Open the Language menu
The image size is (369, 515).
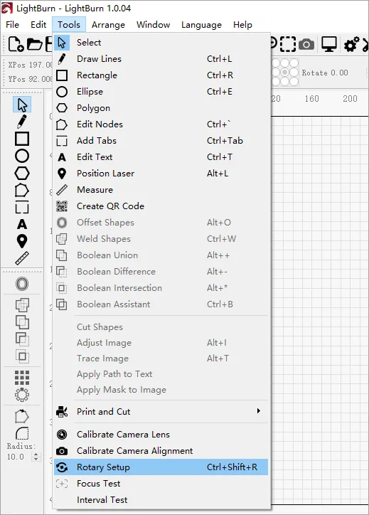pos(202,25)
